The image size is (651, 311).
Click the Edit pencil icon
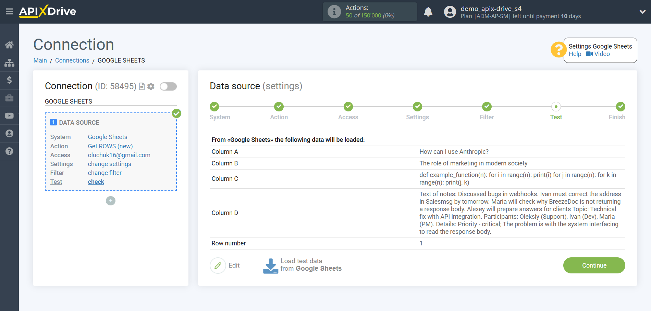point(218,266)
